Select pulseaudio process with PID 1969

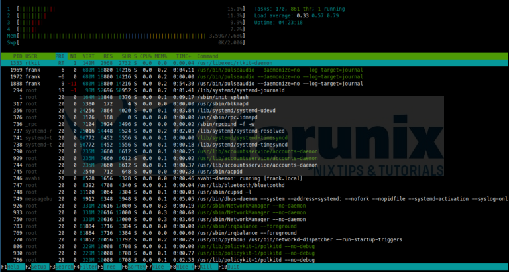coord(254,70)
